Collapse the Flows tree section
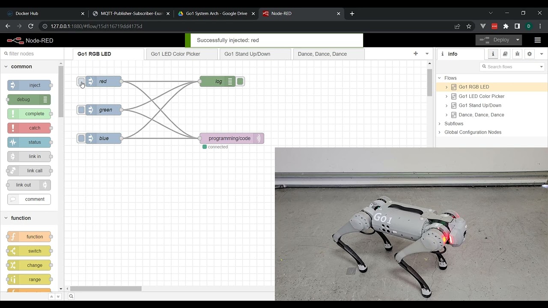The height and width of the screenshot is (308, 548). click(x=439, y=78)
